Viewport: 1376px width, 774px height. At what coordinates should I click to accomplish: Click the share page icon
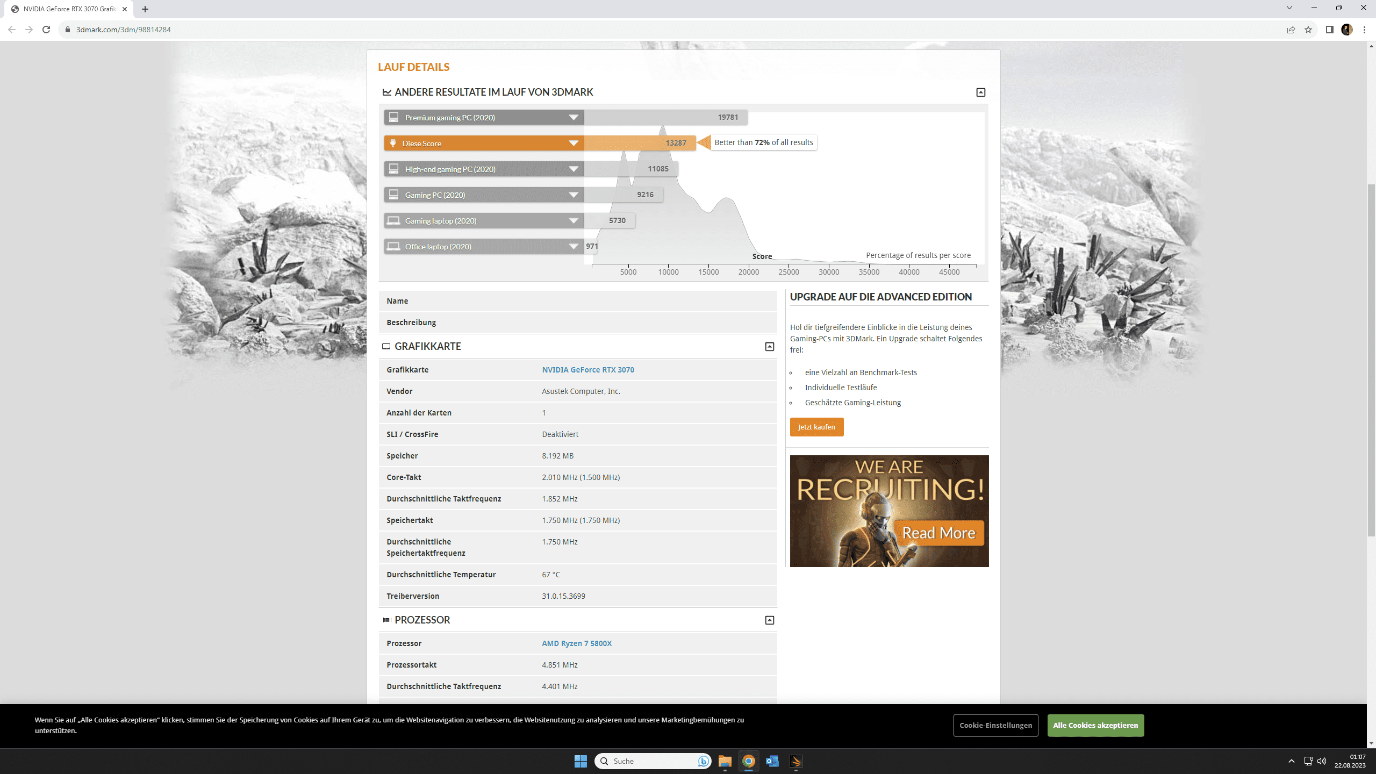pyautogui.click(x=1291, y=30)
